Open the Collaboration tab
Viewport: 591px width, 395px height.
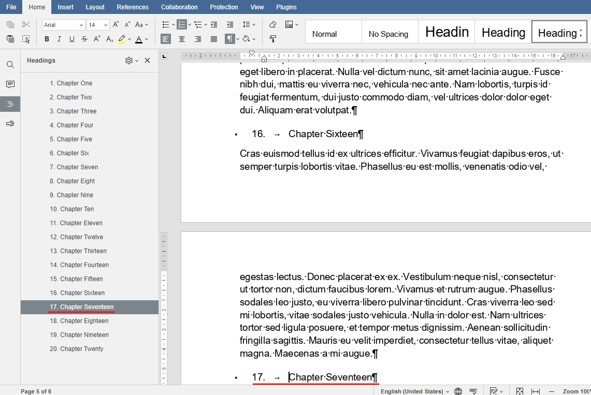click(x=179, y=7)
